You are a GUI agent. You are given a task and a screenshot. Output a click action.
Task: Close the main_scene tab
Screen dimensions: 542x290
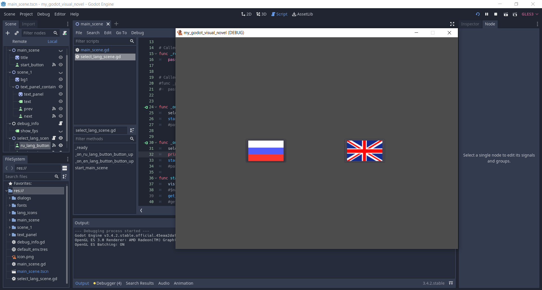tap(108, 24)
